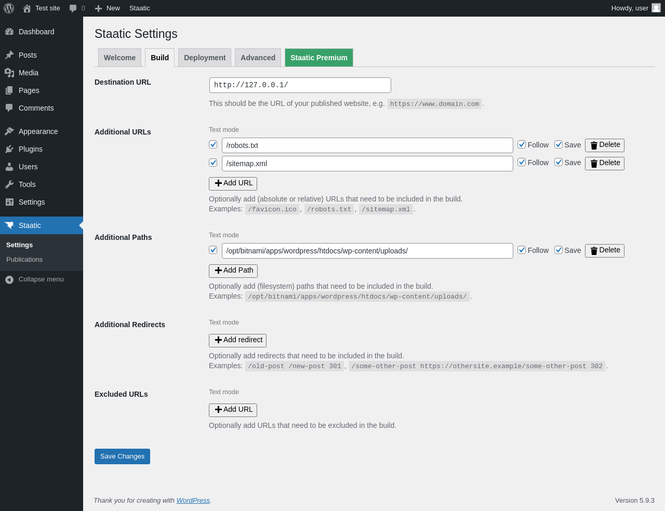Edit the /robots.txt URL field
The width and height of the screenshot is (665, 511).
(367, 145)
